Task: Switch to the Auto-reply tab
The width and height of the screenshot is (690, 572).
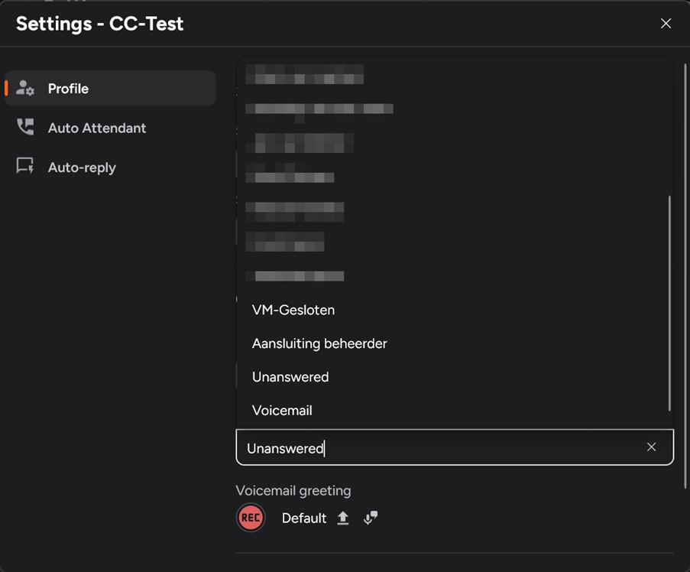Action: coord(82,167)
